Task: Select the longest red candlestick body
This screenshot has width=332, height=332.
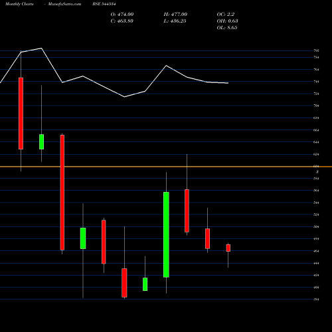Action: [x=62, y=193]
